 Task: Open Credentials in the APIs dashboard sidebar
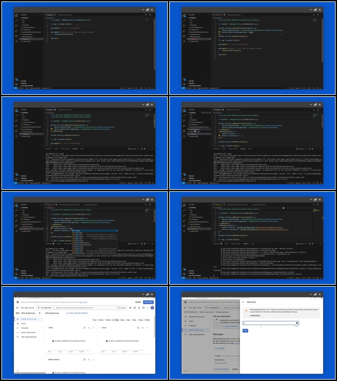[25, 328]
